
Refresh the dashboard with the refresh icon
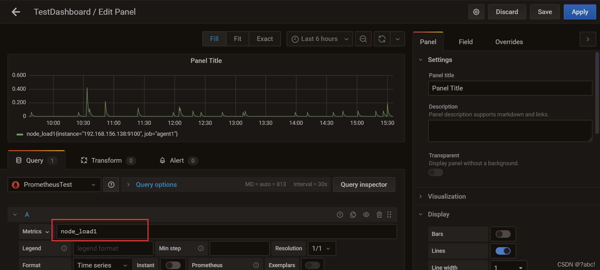(382, 39)
